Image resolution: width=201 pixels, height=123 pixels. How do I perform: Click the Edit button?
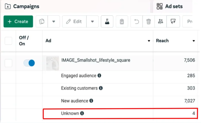click(x=74, y=22)
